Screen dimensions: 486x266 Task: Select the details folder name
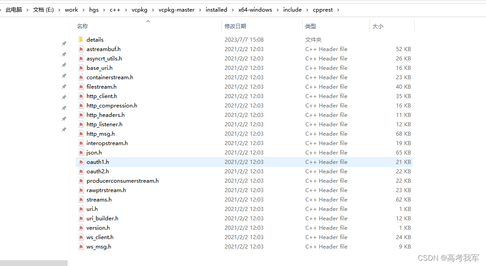click(95, 39)
